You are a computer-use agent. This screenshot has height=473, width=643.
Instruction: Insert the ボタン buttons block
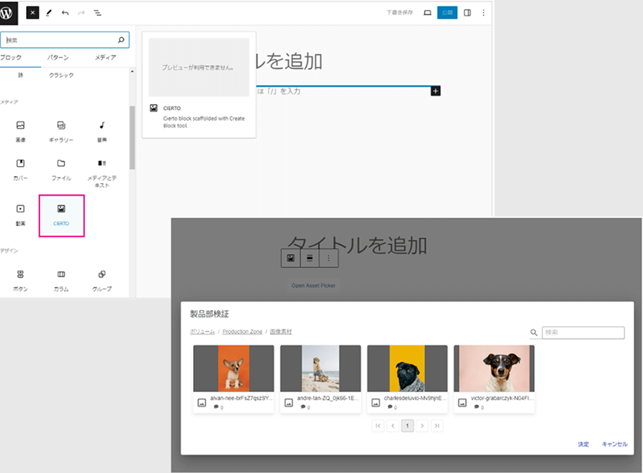21,281
